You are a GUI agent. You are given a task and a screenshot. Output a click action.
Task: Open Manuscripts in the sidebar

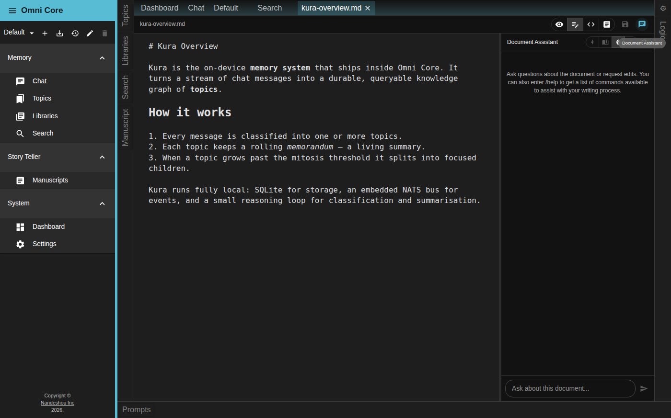tap(58, 180)
